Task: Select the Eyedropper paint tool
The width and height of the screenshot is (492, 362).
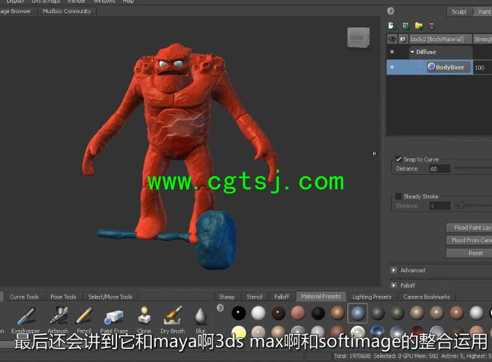Action: point(26,319)
